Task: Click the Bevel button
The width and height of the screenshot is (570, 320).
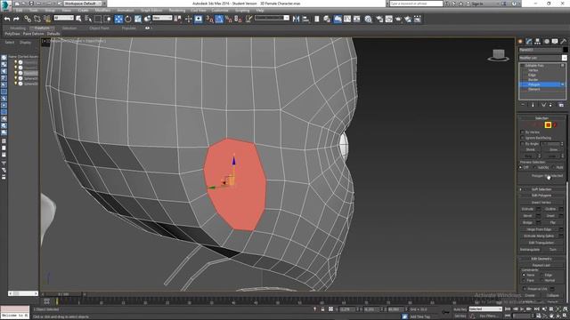Action: (x=527, y=215)
